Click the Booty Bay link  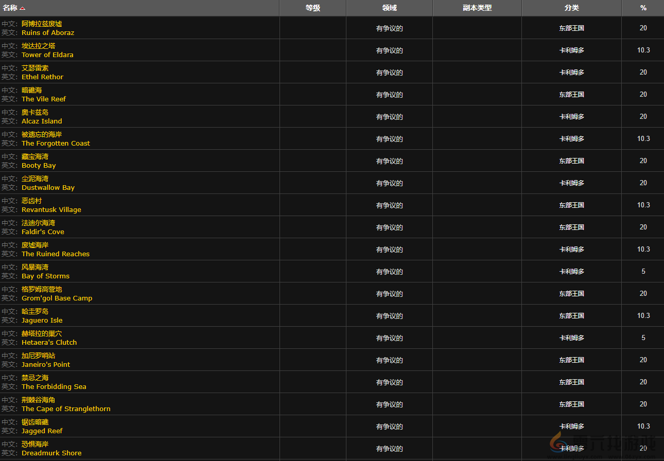39,166
